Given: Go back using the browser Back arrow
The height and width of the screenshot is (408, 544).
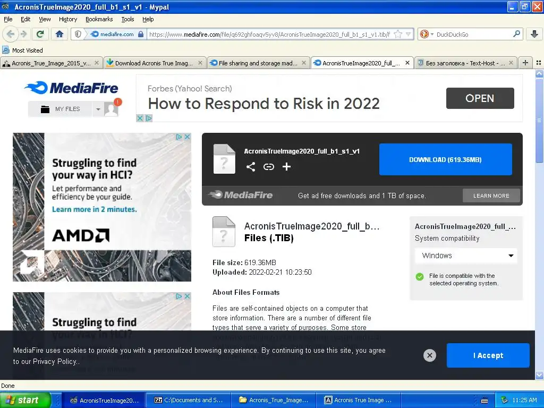Looking at the screenshot, I should tap(11, 34).
